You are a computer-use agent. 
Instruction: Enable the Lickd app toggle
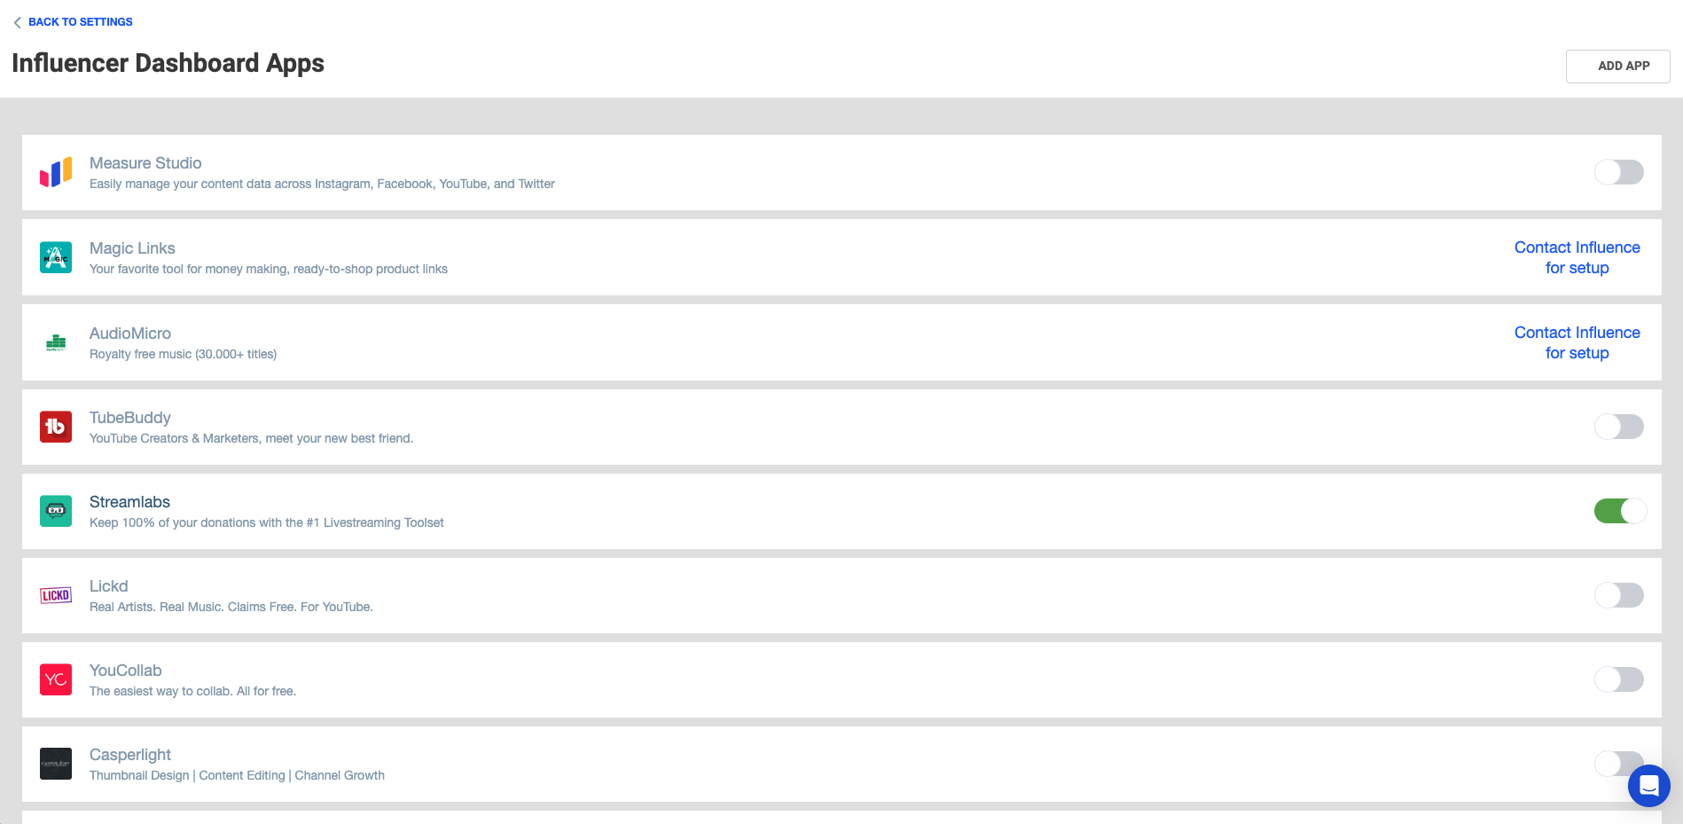tap(1618, 595)
